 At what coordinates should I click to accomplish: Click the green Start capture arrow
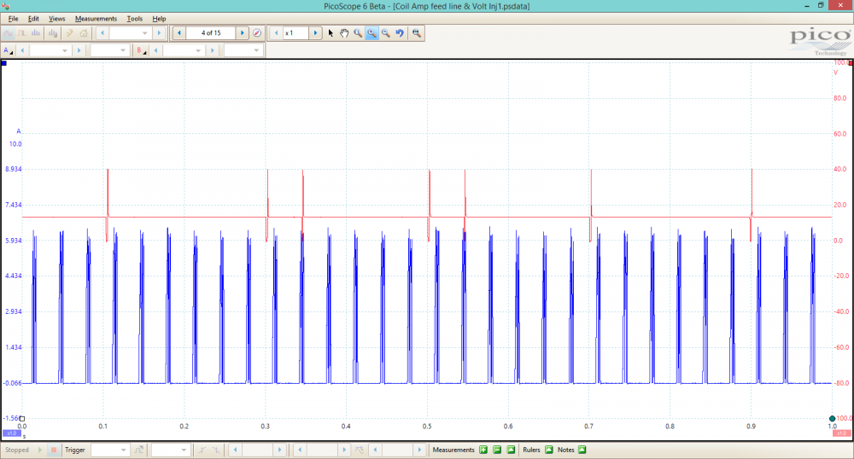40,450
